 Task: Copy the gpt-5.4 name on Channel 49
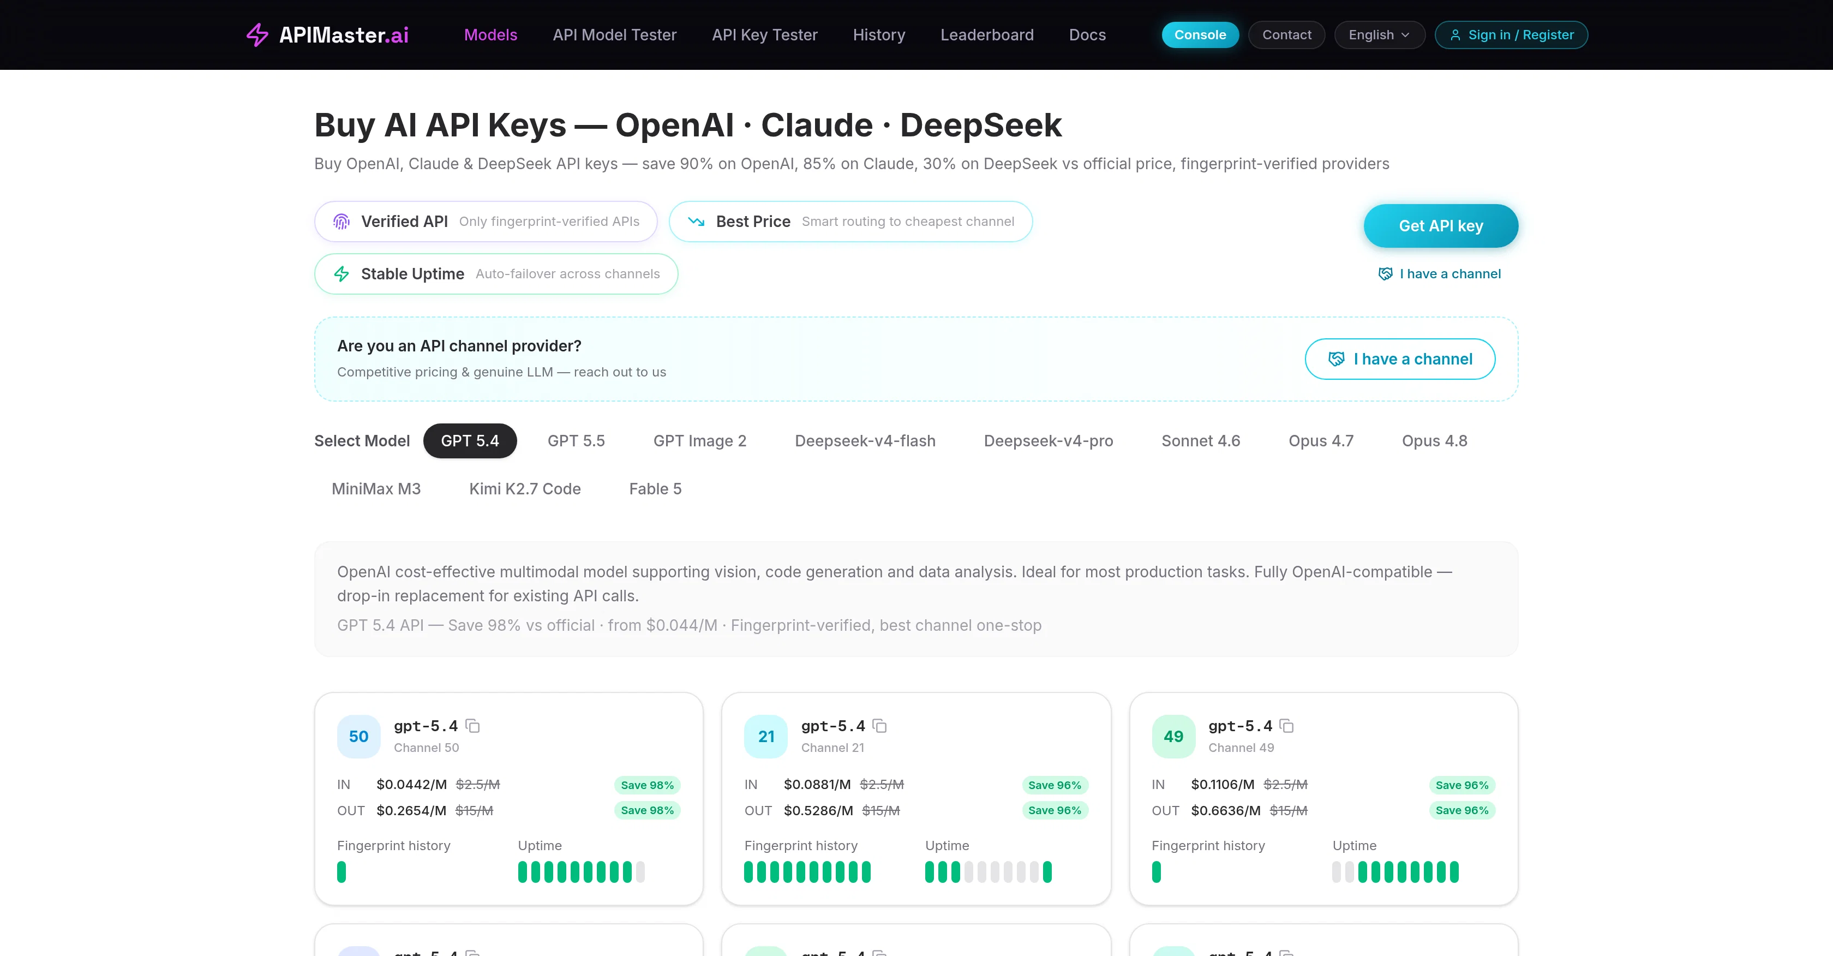click(x=1286, y=726)
